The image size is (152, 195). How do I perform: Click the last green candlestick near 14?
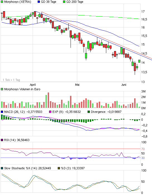point(139,61)
